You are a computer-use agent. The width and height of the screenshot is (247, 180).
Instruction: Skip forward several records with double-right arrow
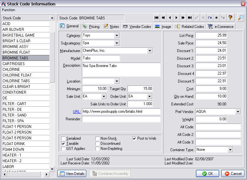(x=183, y=18)
